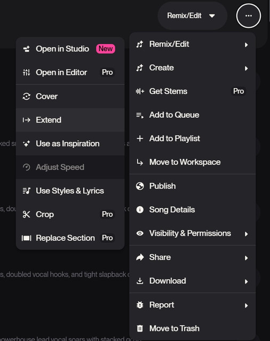This screenshot has width=270, height=341.
Task: Click the Get Stems waveform icon
Action: click(140, 91)
